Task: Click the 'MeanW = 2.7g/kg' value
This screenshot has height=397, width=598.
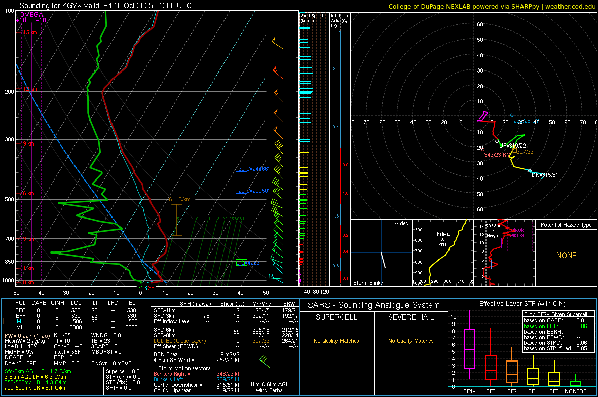Action: tap(25, 341)
